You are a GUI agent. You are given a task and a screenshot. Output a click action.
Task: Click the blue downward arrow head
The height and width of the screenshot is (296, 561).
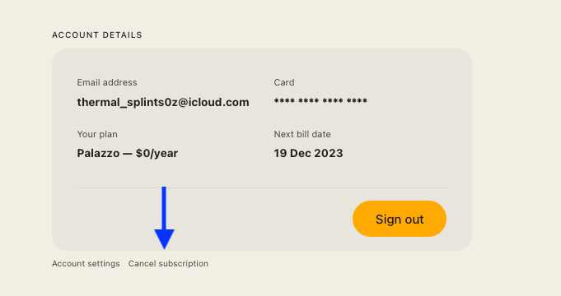click(x=164, y=239)
